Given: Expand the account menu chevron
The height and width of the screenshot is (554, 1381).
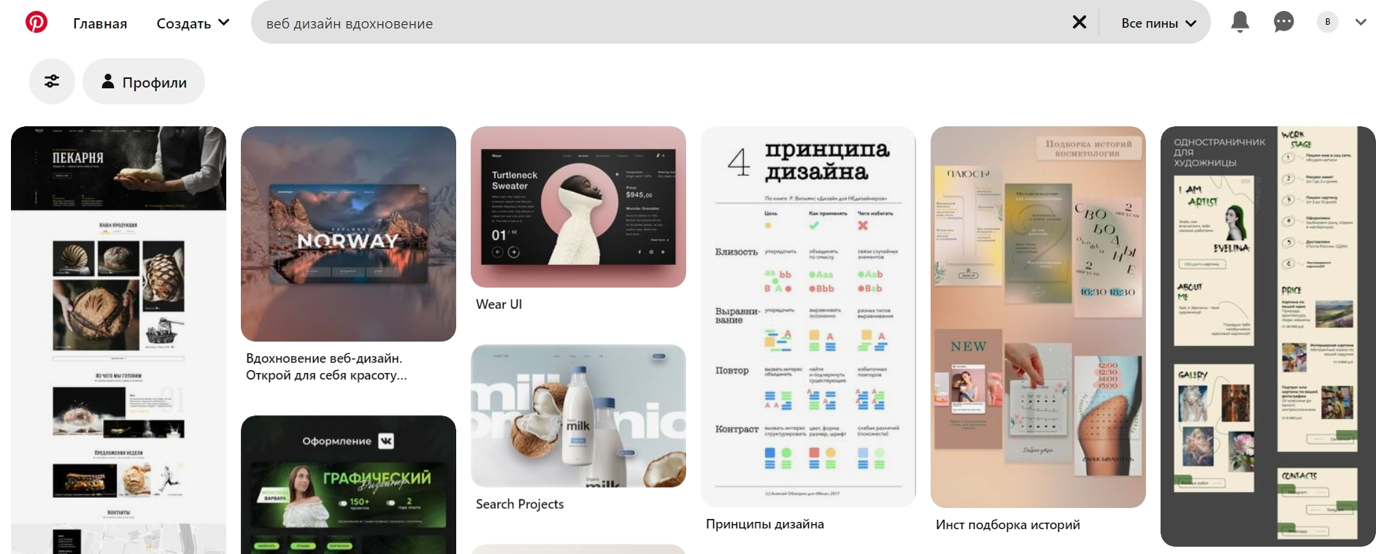Looking at the screenshot, I should (1361, 22).
